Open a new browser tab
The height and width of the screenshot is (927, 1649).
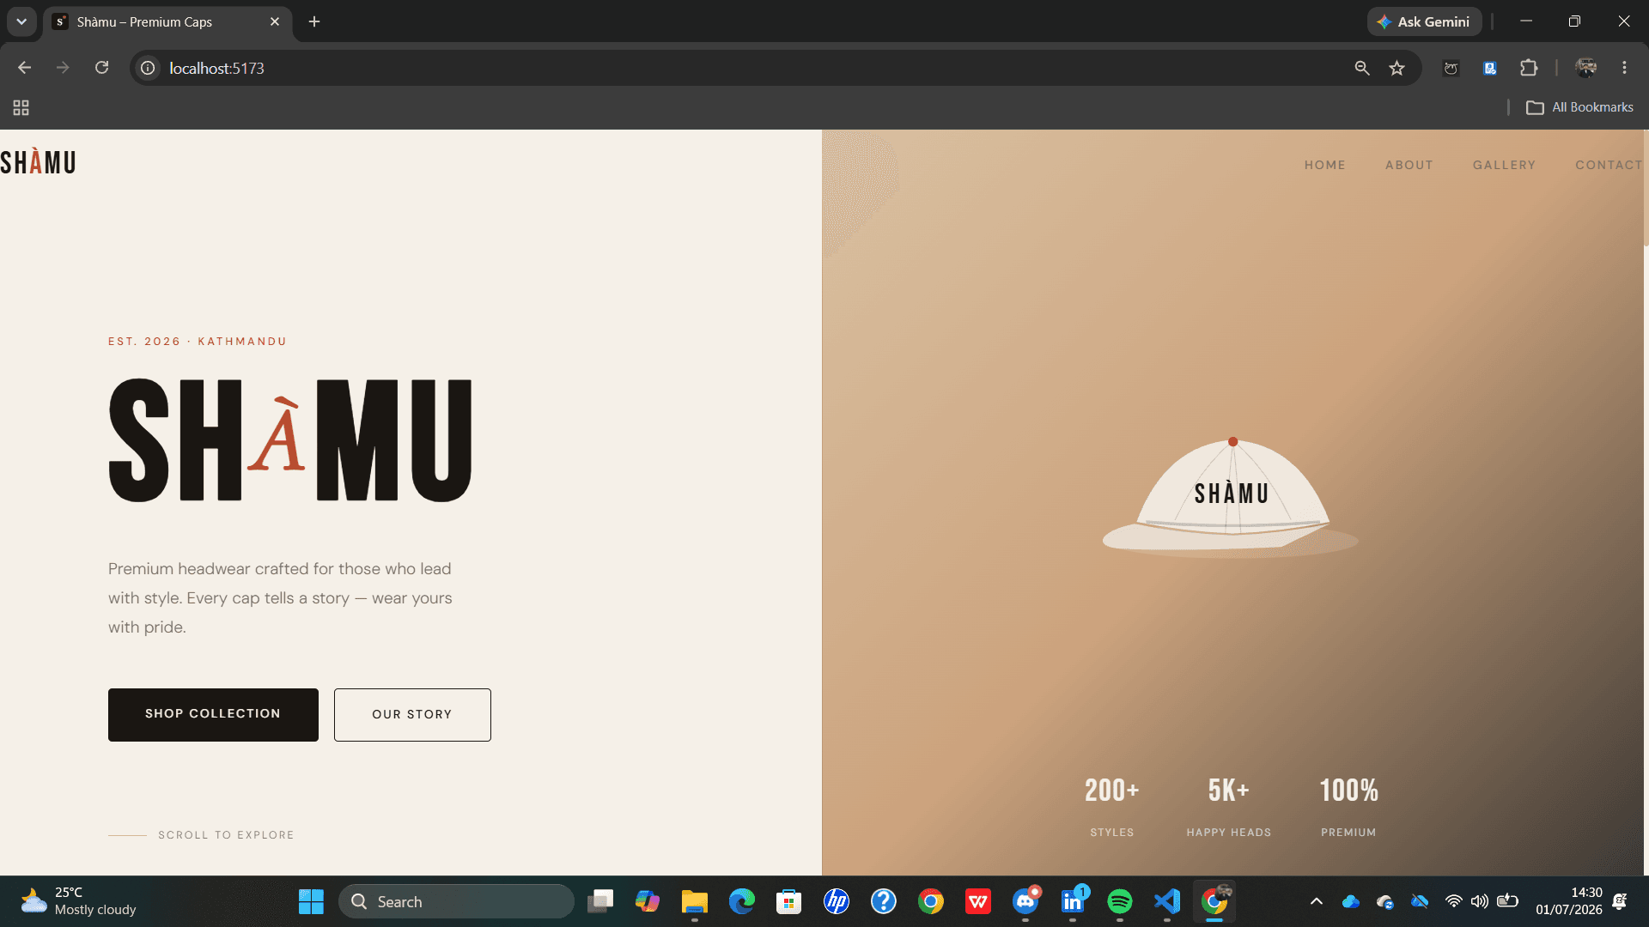pyautogui.click(x=314, y=21)
